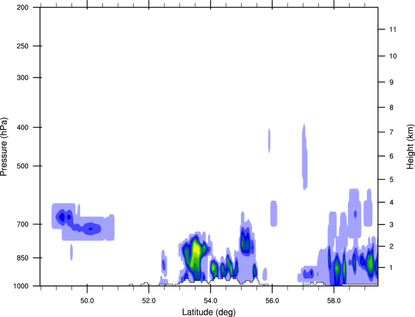Click the tall thin plume at 57 degrees
The image size is (415, 317).
(x=305, y=157)
